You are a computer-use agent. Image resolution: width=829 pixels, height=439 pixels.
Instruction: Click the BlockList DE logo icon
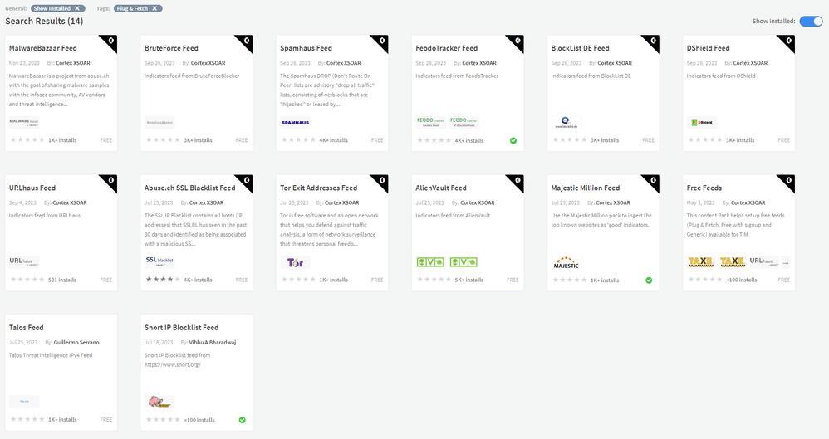569,122
